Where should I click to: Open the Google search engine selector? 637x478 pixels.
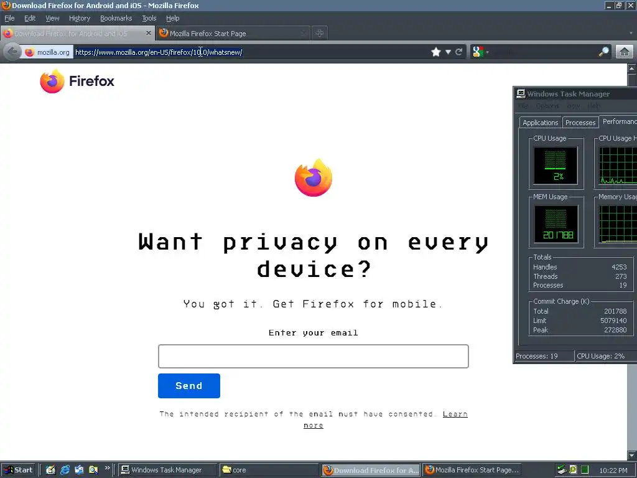pos(481,52)
